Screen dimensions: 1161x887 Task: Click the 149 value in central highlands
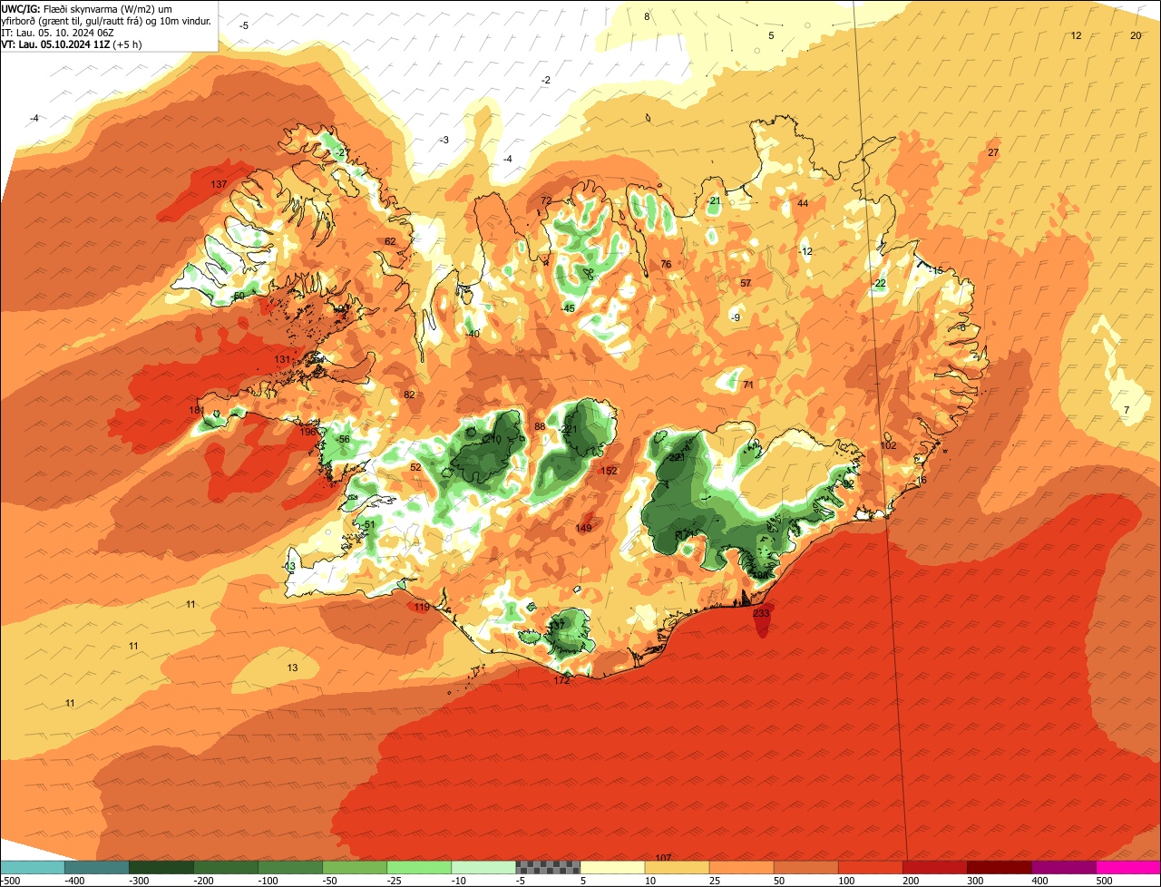pos(584,528)
